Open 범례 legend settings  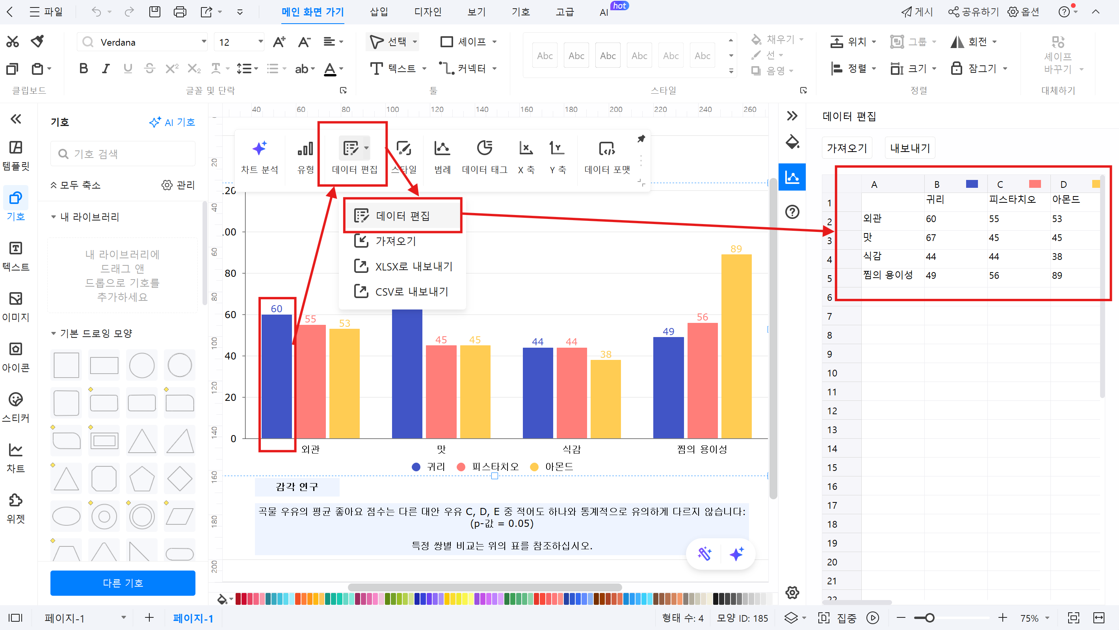point(442,157)
